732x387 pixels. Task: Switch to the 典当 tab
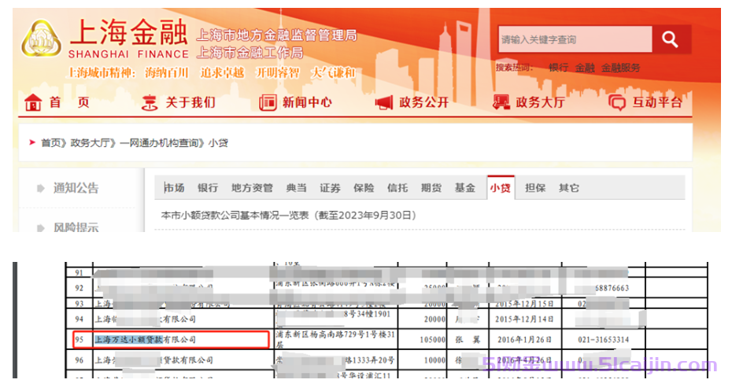click(x=297, y=188)
